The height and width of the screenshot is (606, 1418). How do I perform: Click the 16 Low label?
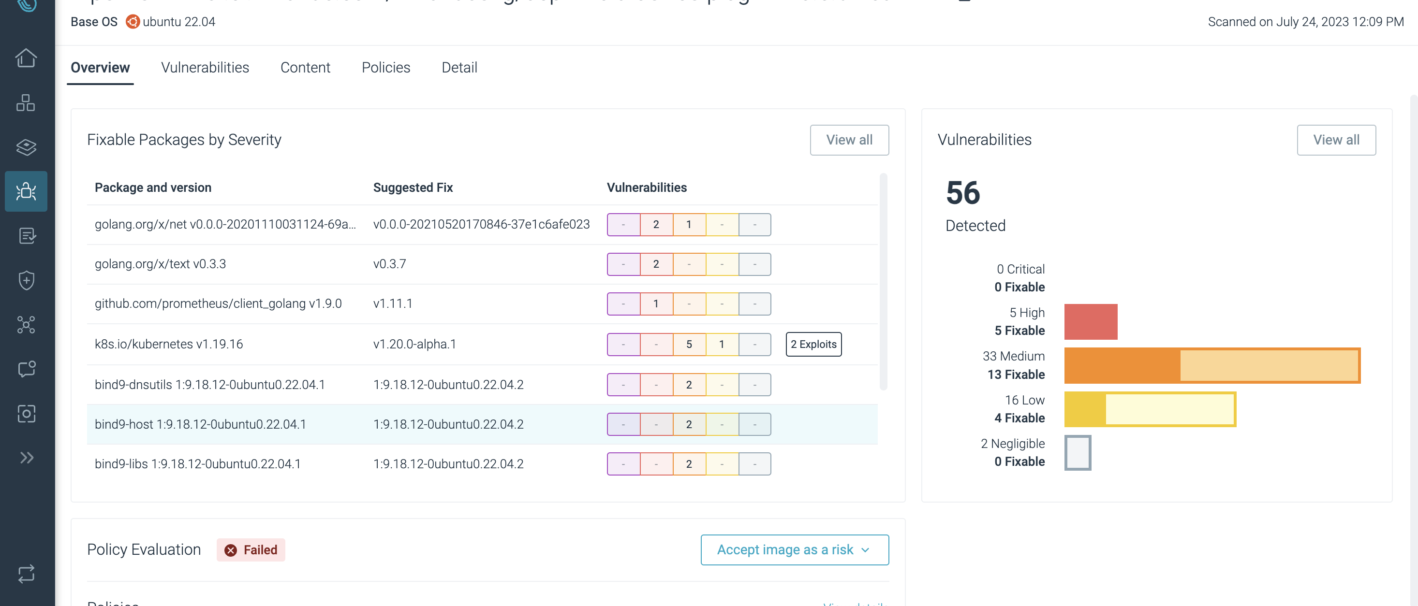point(1024,400)
